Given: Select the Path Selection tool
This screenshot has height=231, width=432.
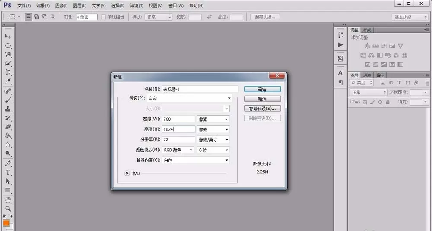Looking at the screenshot, I should click(x=8, y=181).
